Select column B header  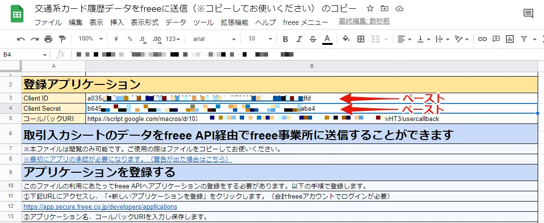click(x=312, y=66)
